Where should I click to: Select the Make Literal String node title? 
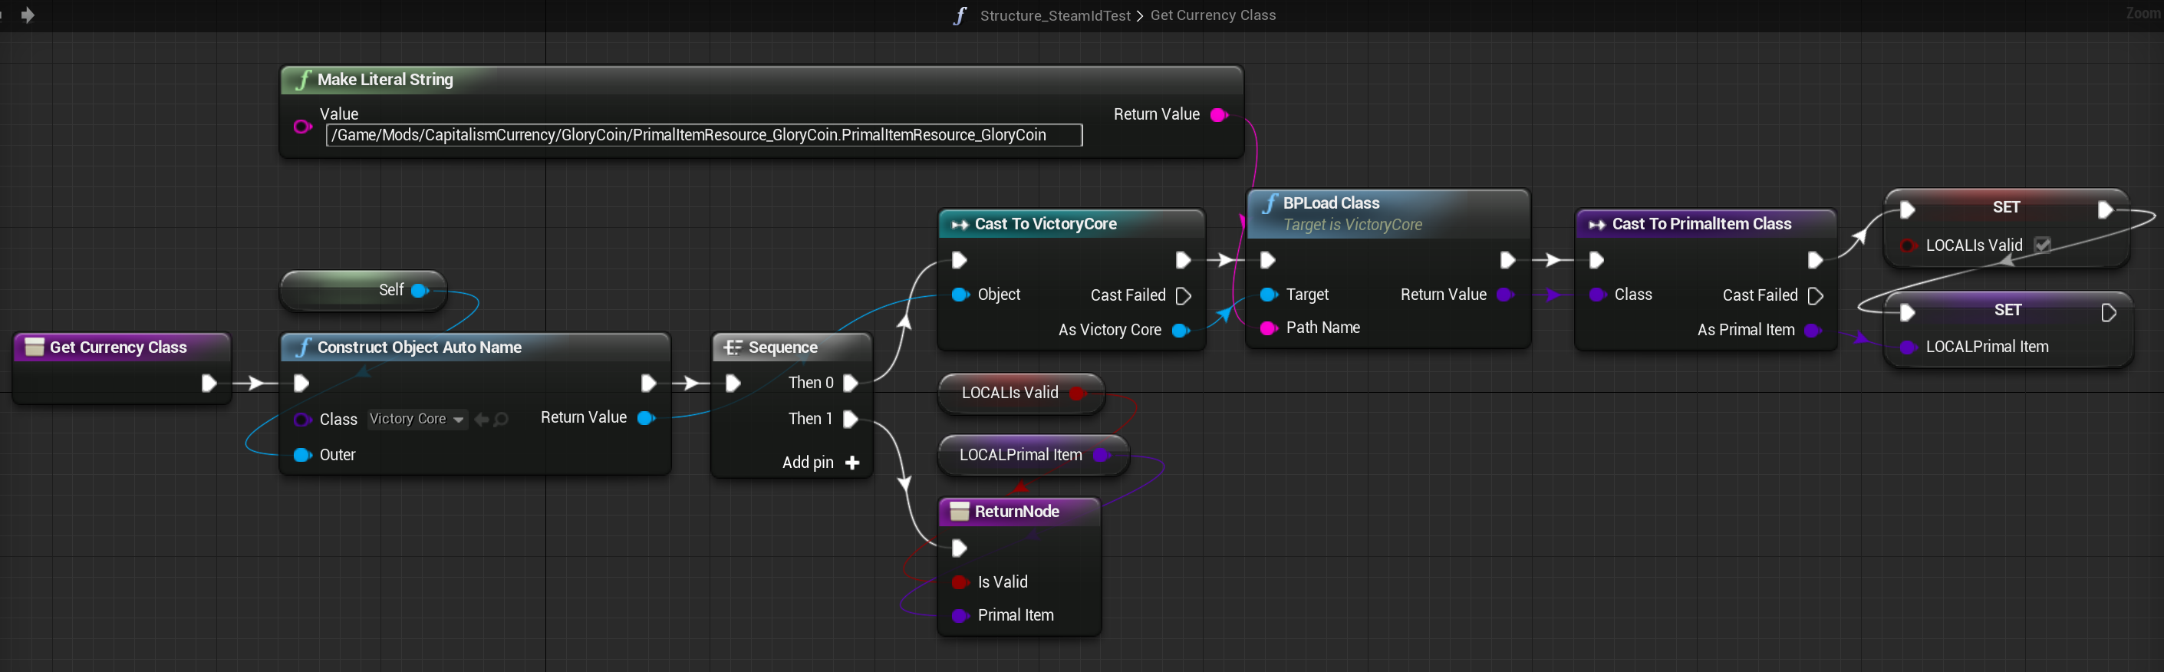pos(385,80)
